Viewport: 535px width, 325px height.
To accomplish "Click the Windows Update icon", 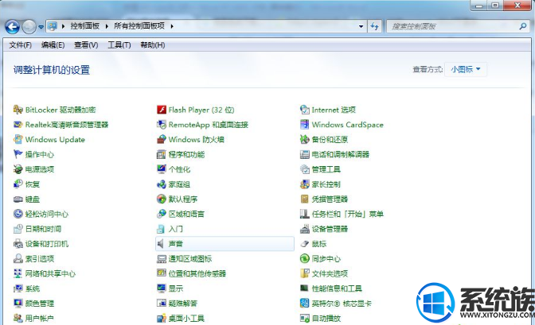I will point(18,139).
